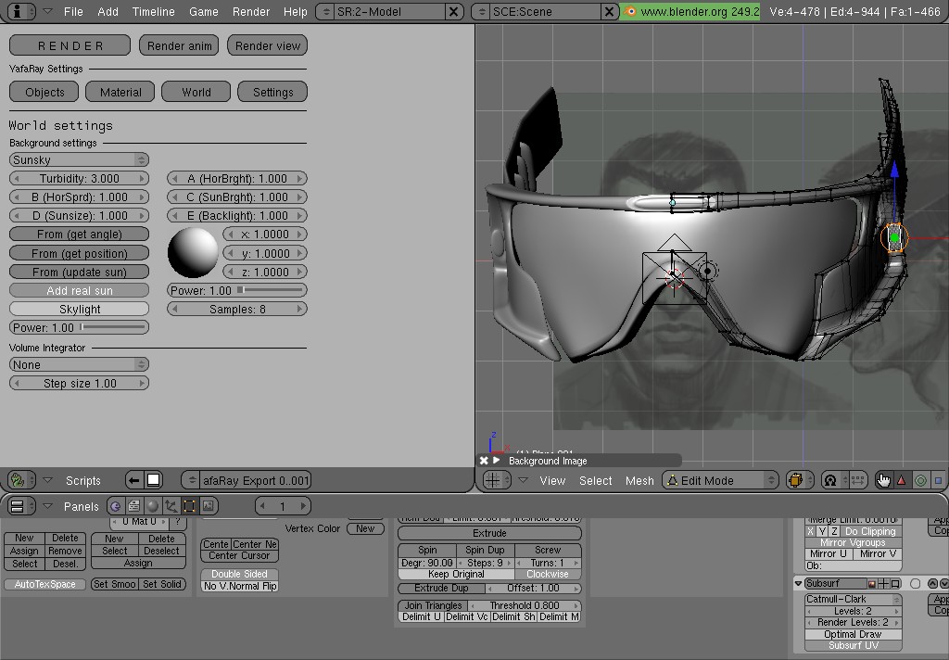Viewport: 949px width, 660px height.
Task: Click the big RENDER button
Action: [70, 45]
